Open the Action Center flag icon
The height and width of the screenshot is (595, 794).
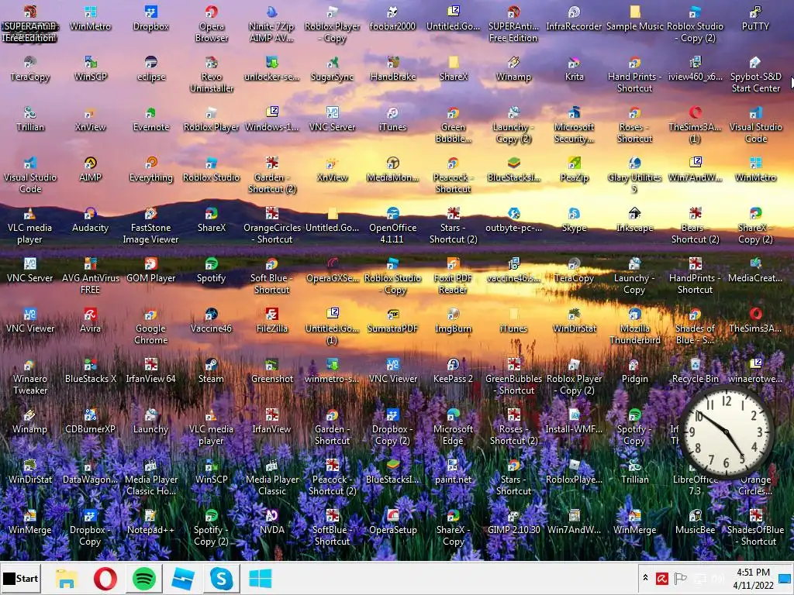tap(680, 578)
